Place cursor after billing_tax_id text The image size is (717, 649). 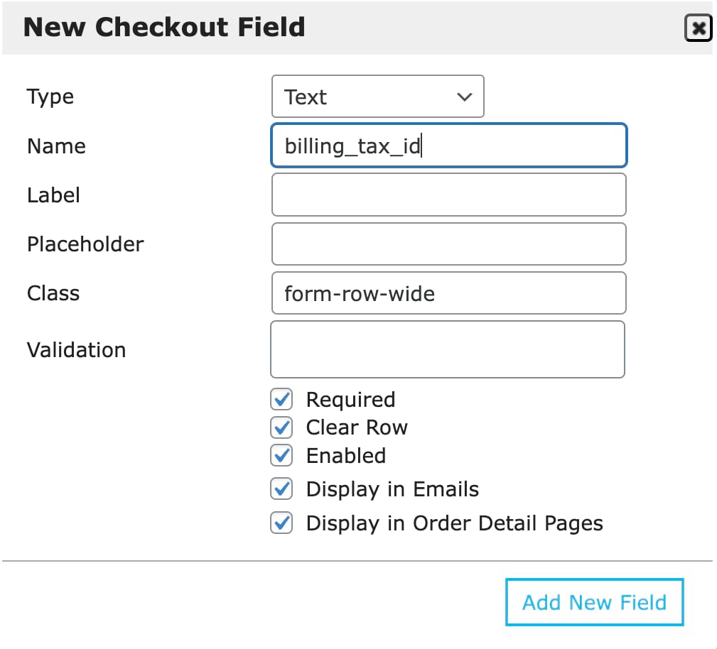[422, 145]
